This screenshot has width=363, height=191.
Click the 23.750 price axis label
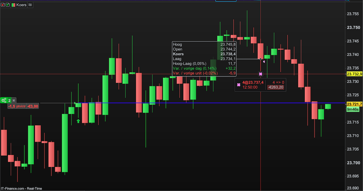[x=354, y=28]
